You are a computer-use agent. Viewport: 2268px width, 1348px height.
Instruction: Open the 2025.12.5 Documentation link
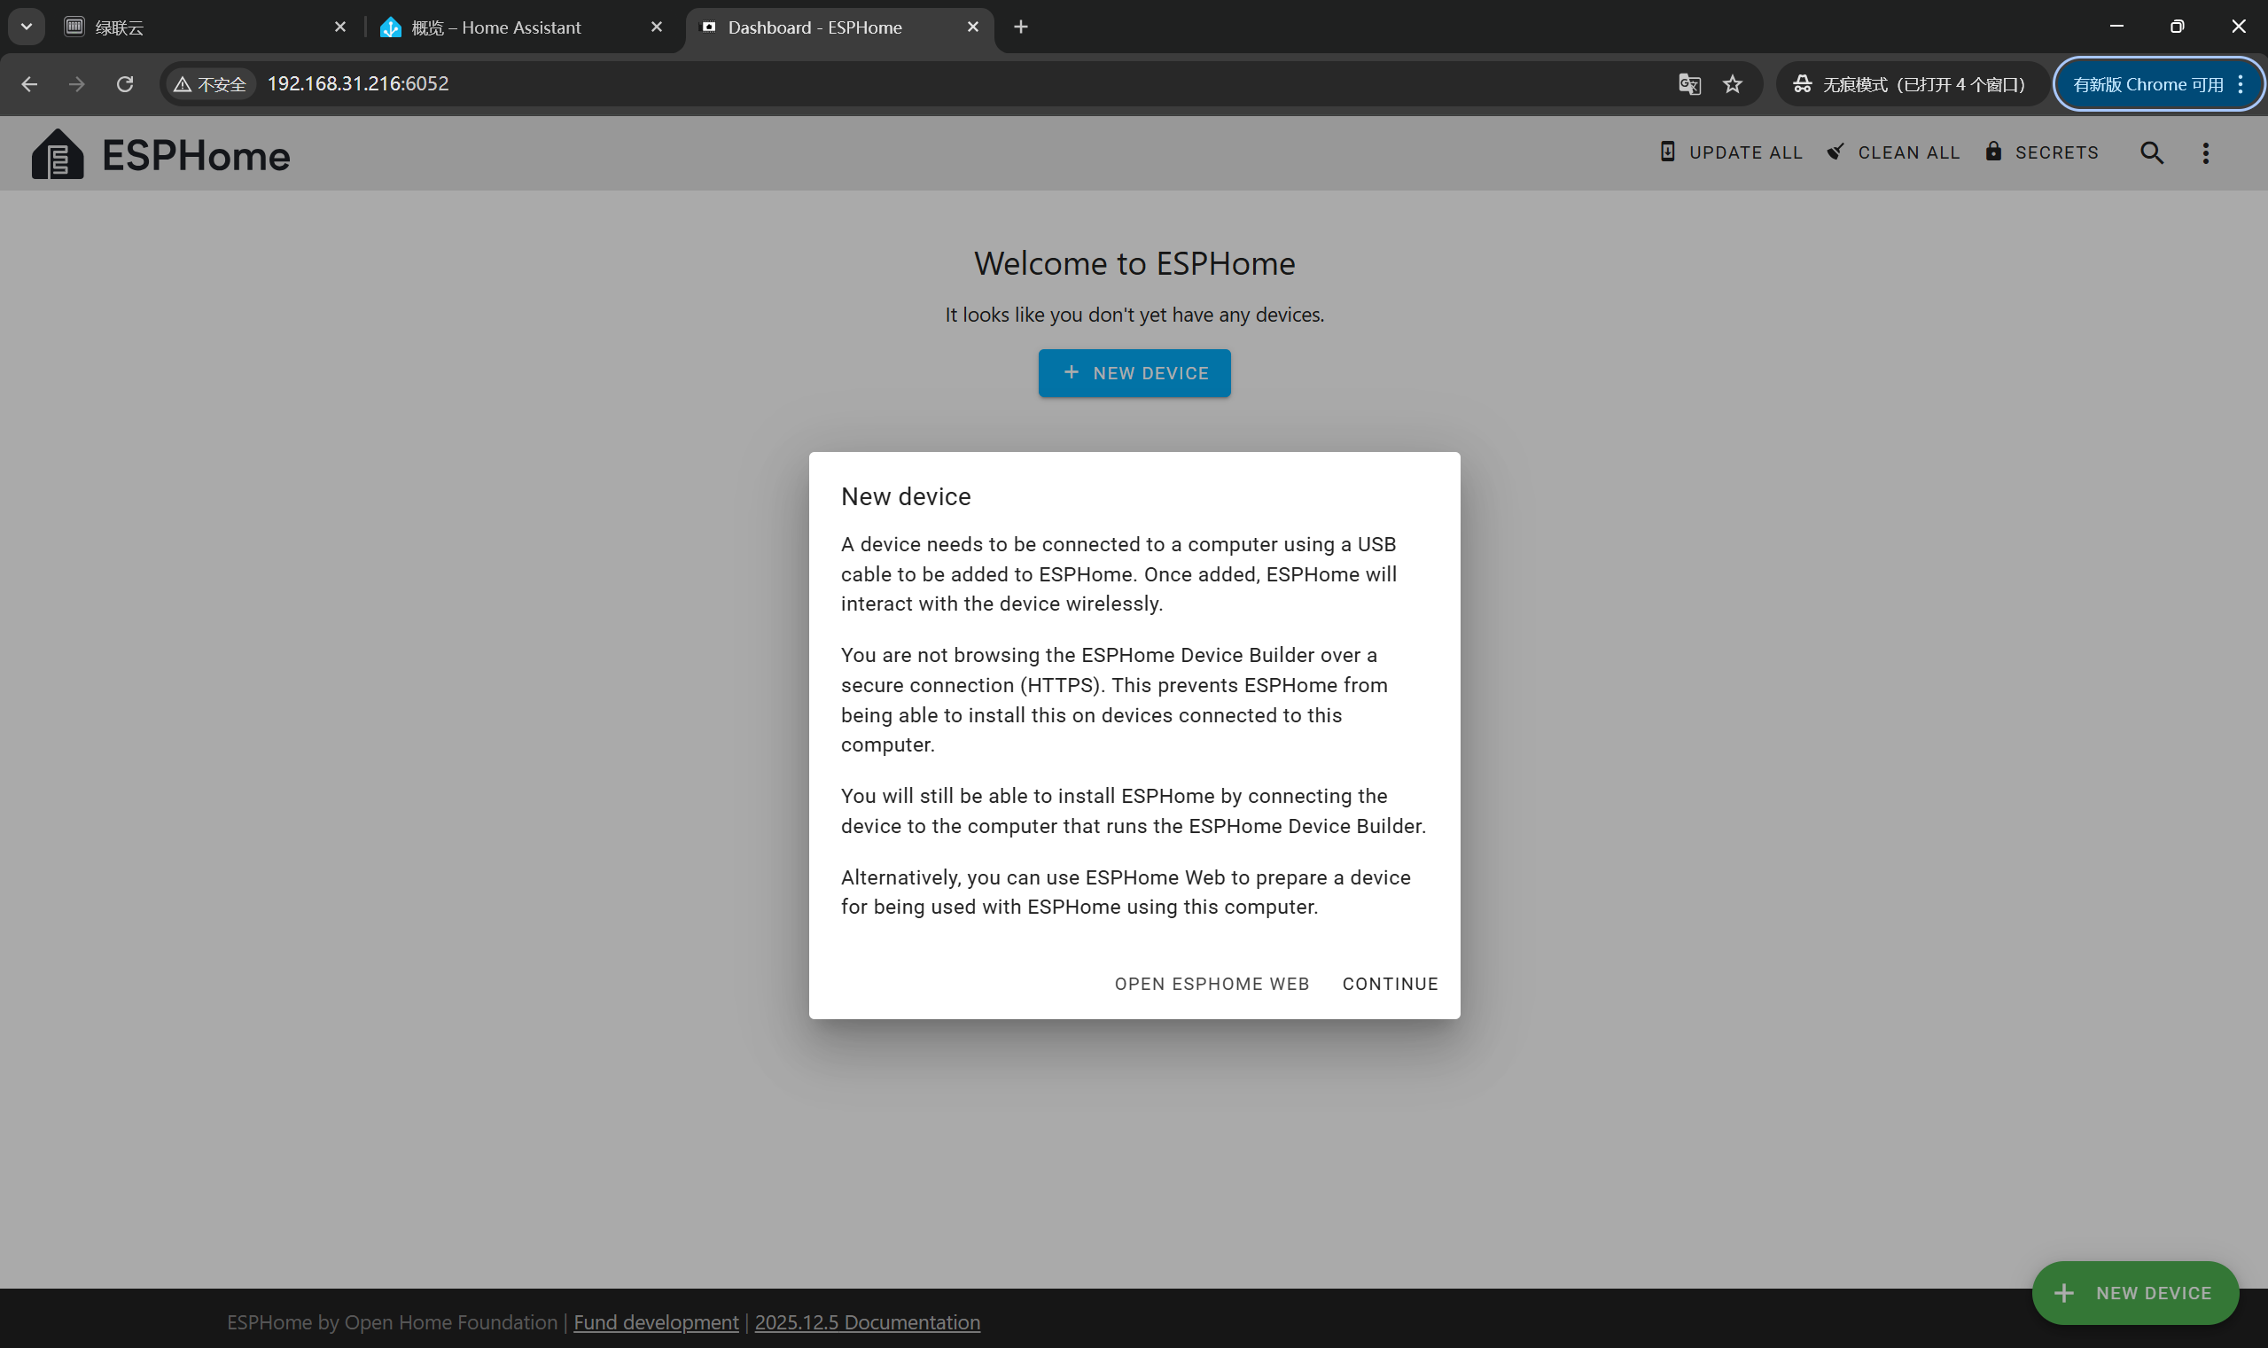point(867,1321)
